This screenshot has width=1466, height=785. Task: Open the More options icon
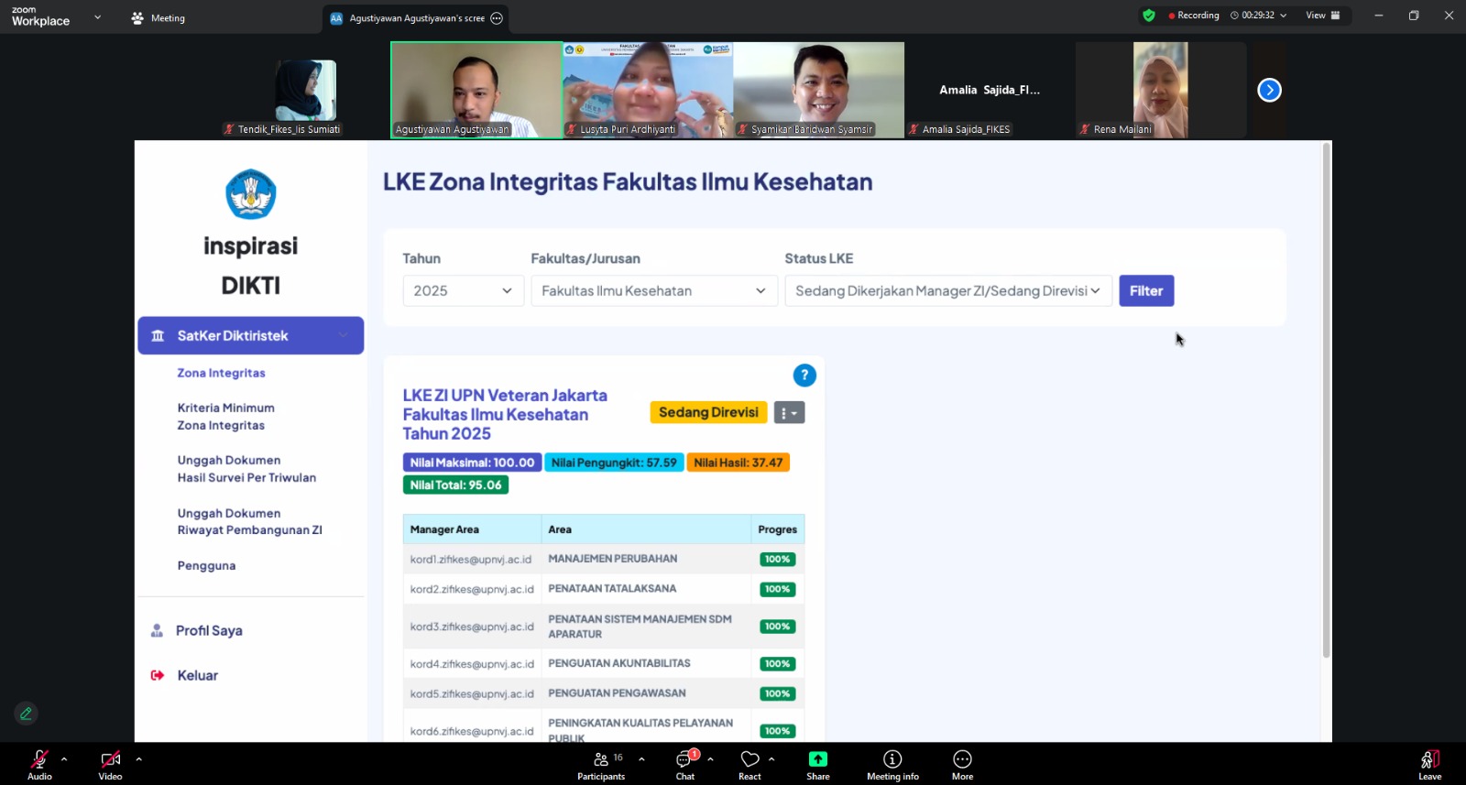[x=962, y=759]
